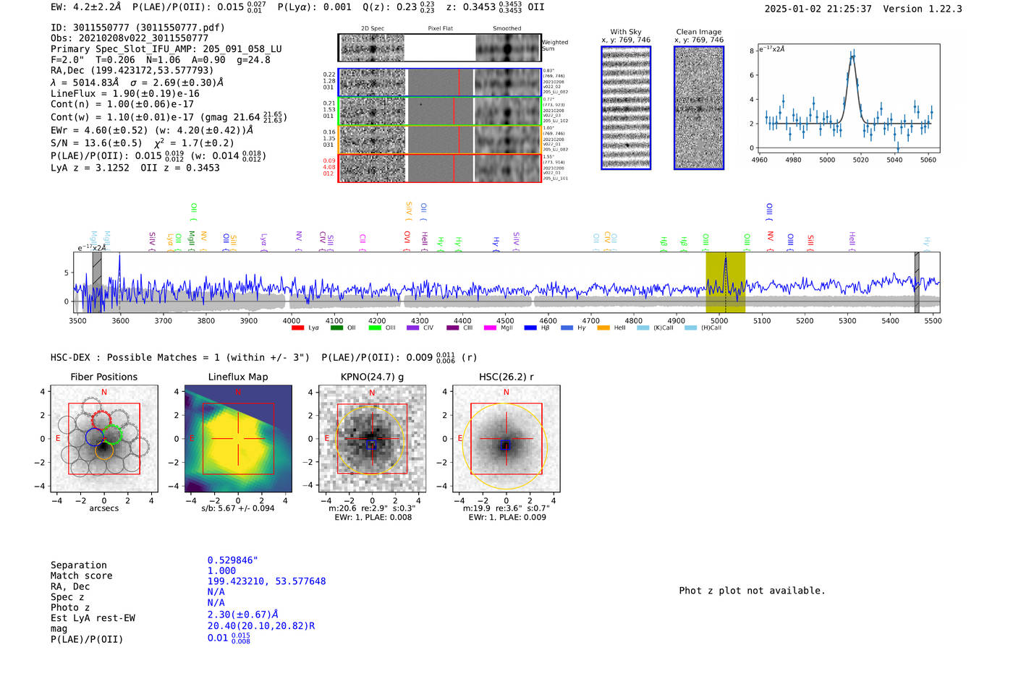The image size is (1013, 689).
Task: Click the red dashed fiber circle in Fiber Positions
Action: tap(102, 420)
